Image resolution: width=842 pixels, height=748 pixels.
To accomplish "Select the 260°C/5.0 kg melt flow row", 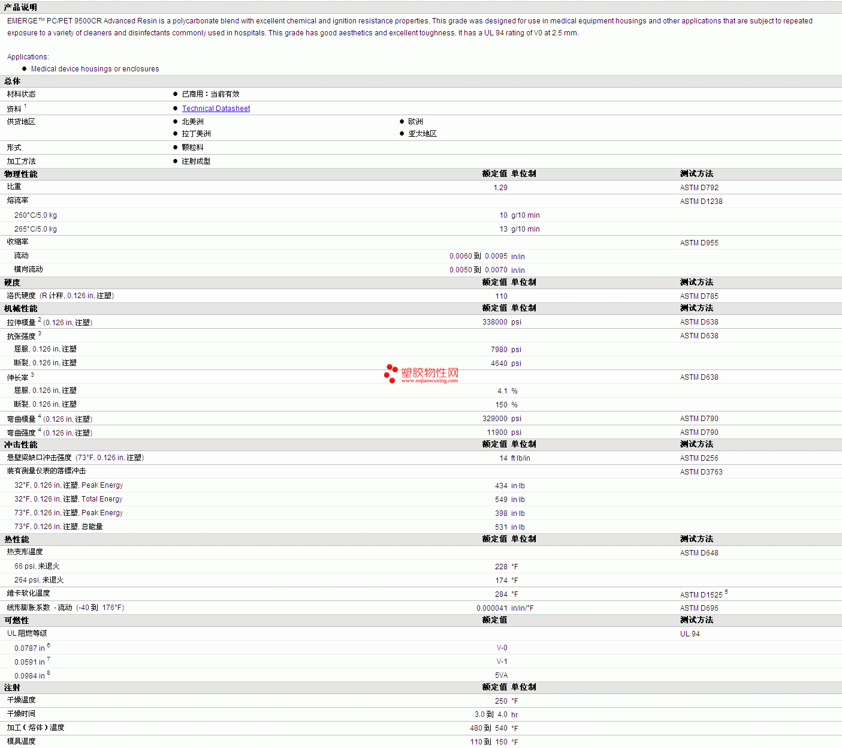I will point(421,215).
